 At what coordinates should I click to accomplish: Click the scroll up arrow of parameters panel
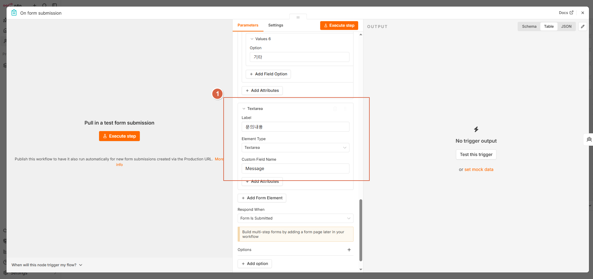[x=361, y=35]
